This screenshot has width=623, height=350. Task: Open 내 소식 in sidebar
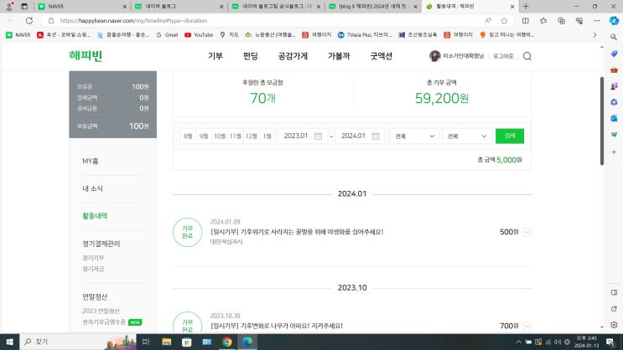(x=92, y=188)
